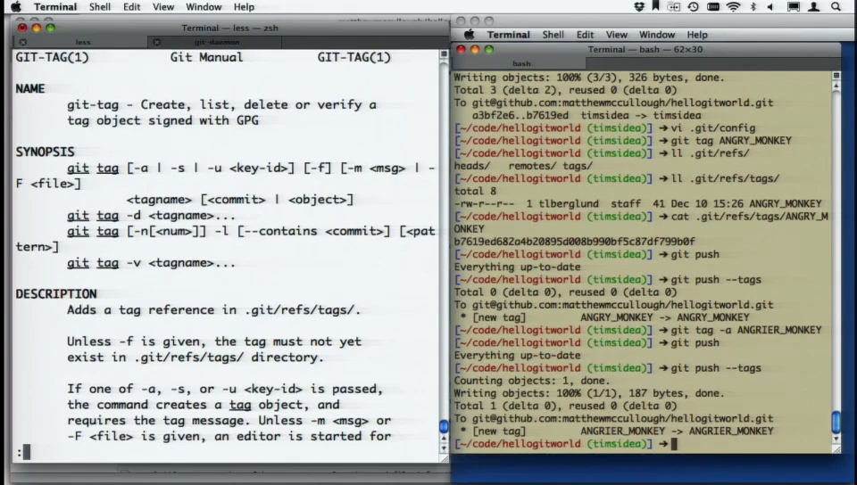
Task: Open Window menu in the right window's menu bar
Action: click(x=657, y=35)
